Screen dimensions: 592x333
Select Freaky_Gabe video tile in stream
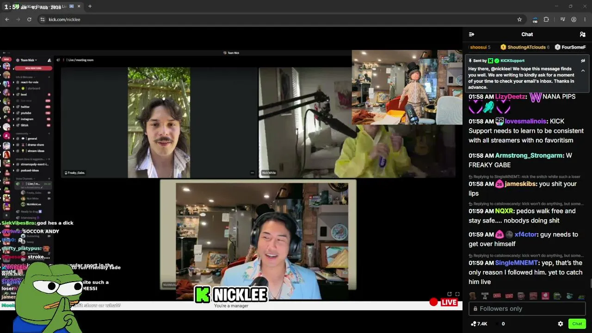coord(159,123)
